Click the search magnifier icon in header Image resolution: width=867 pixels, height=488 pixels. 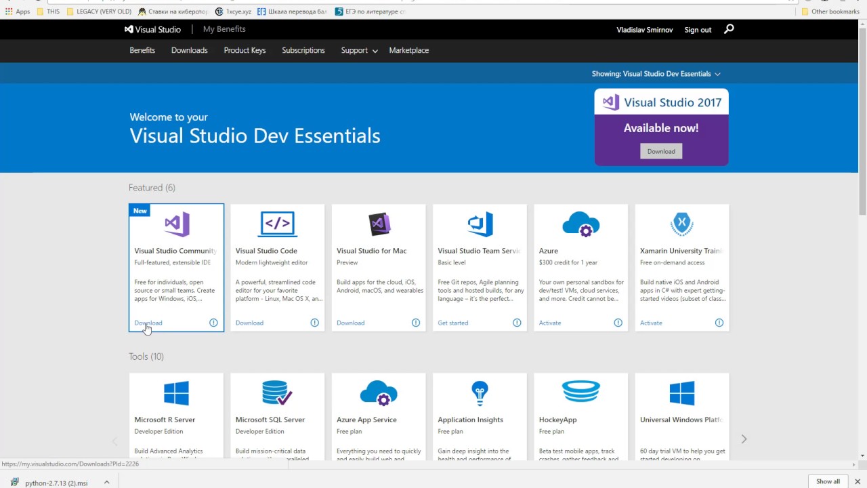tap(729, 29)
